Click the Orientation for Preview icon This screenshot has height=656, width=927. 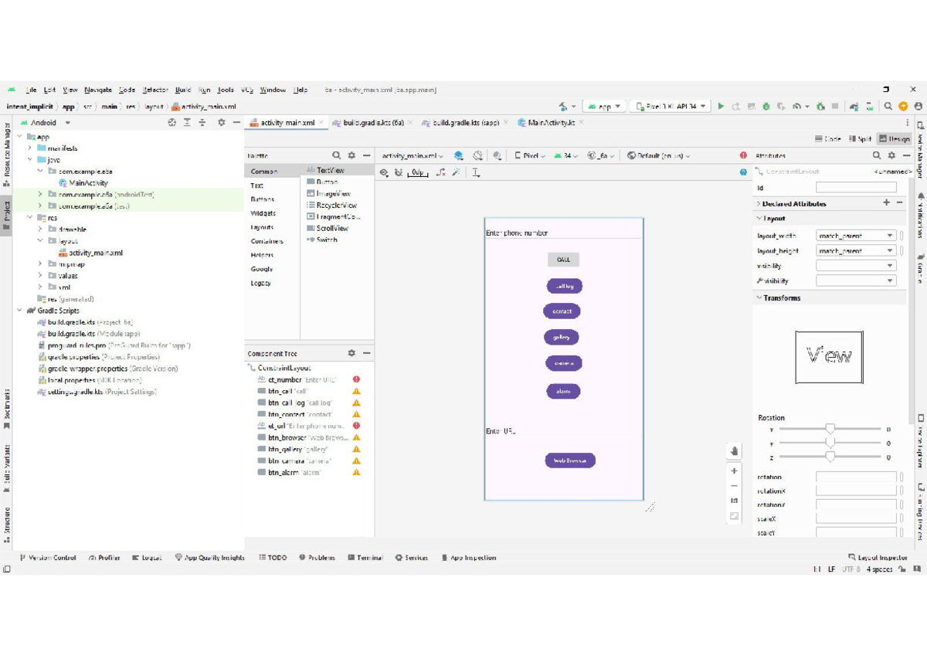tap(478, 155)
